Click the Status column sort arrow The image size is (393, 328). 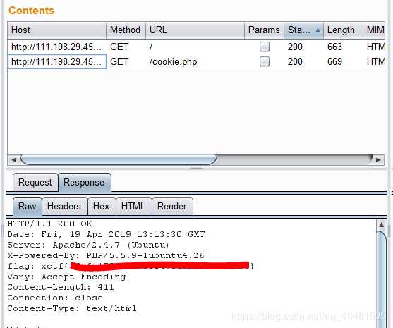(318, 30)
